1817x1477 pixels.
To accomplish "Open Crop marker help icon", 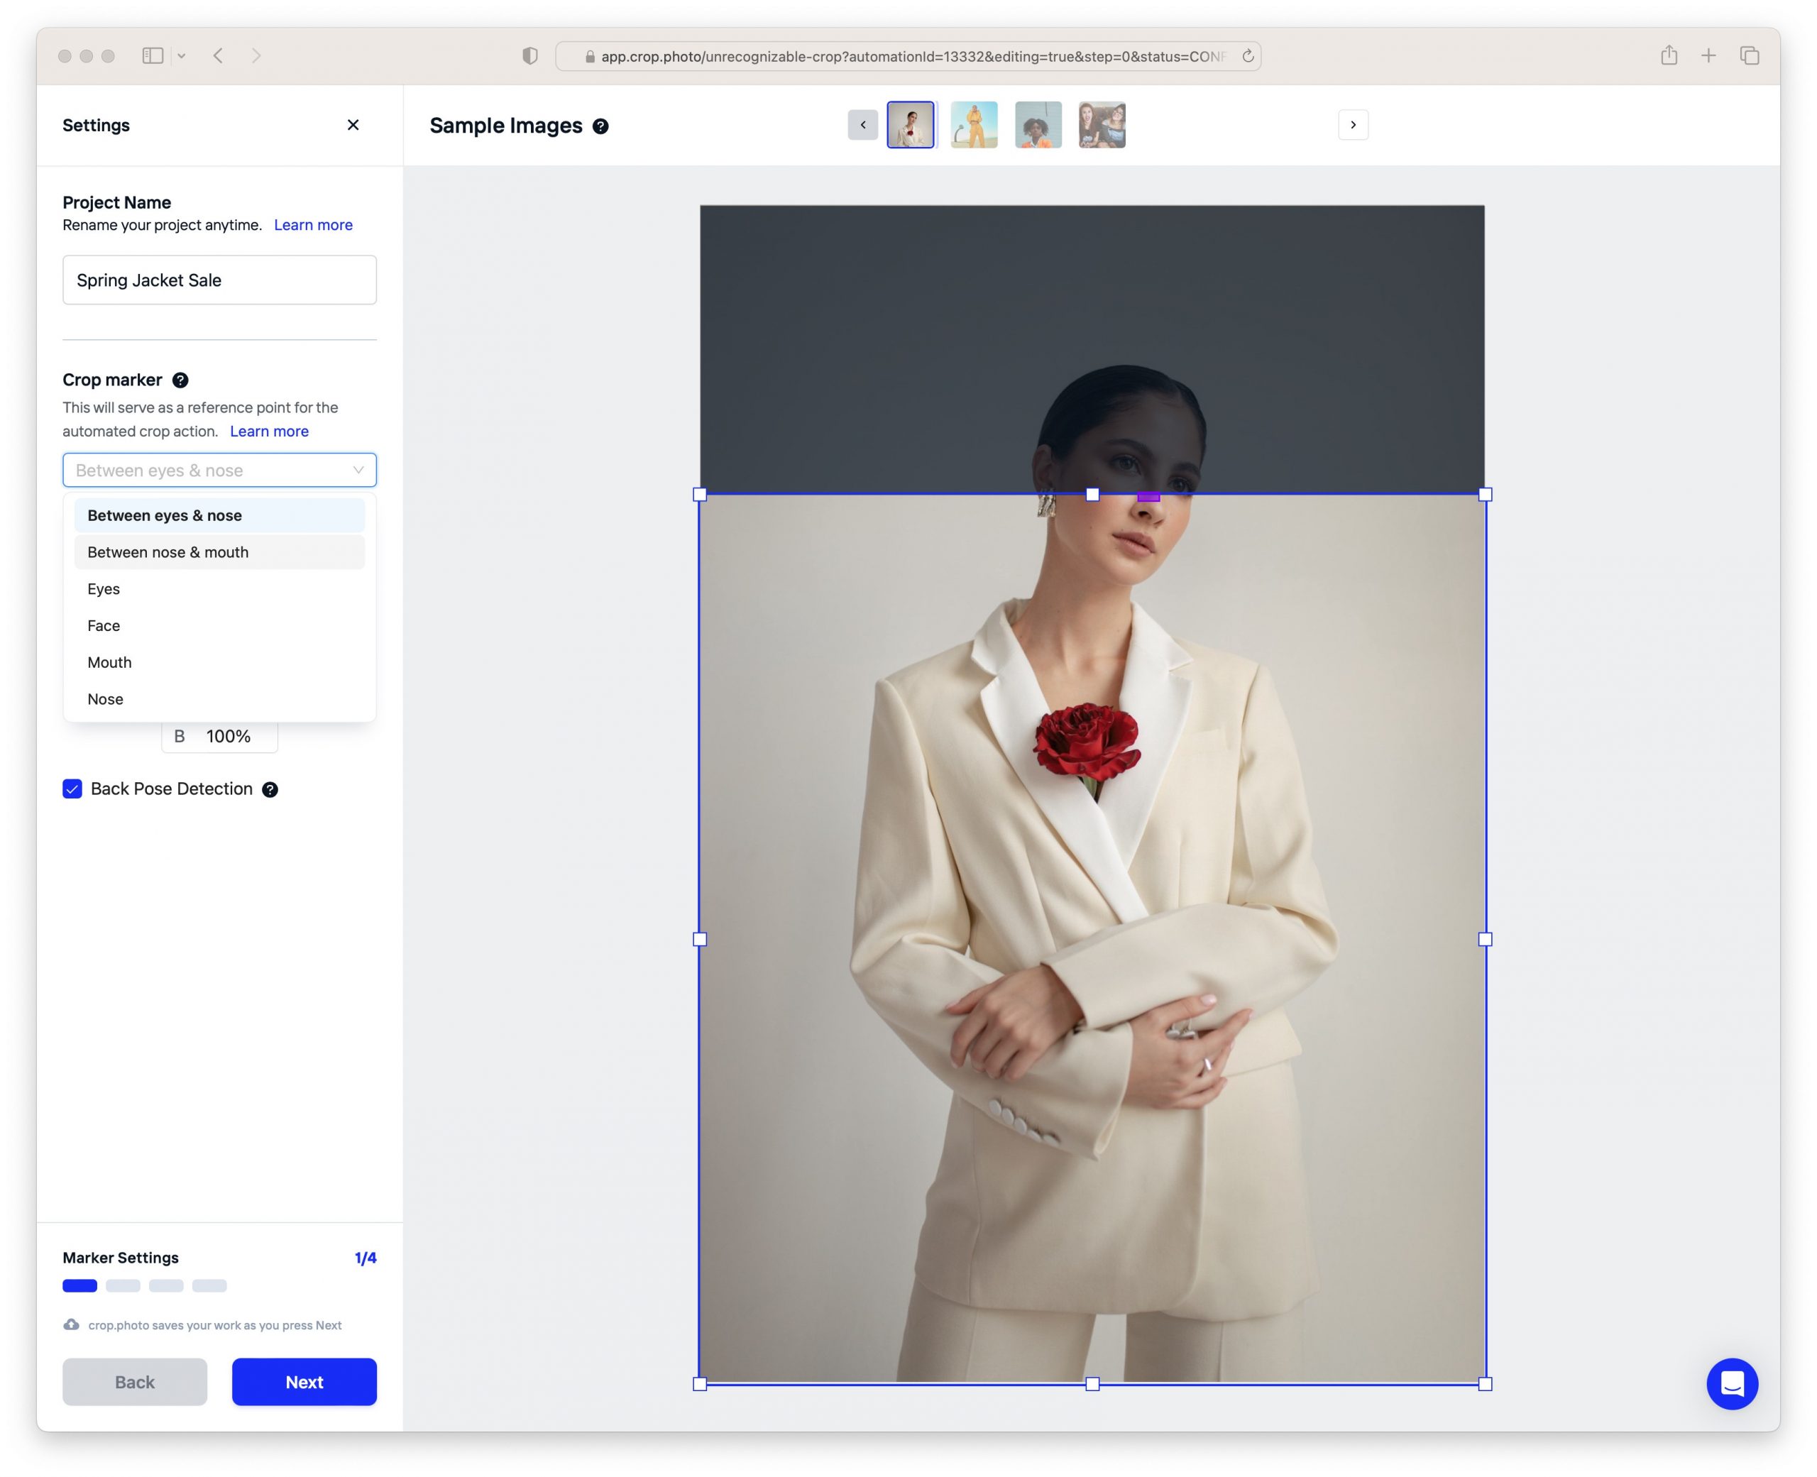I will [180, 380].
